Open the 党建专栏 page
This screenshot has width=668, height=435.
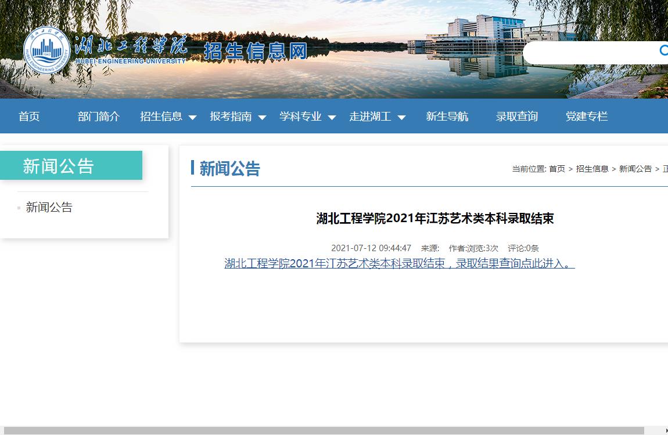point(587,116)
